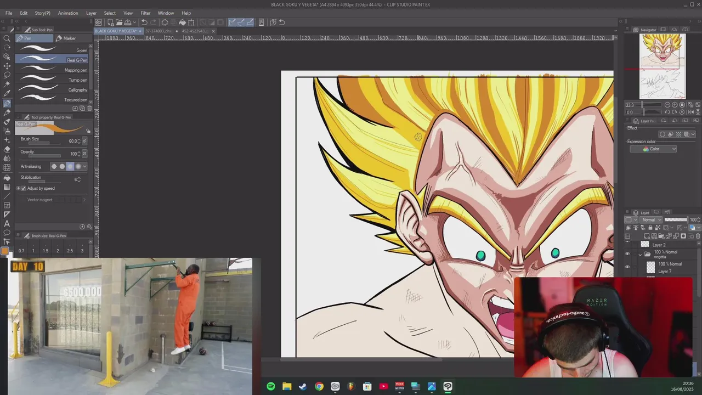The width and height of the screenshot is (702, 395).
Task: Open the Filter menu
Action: pos(145,13)
